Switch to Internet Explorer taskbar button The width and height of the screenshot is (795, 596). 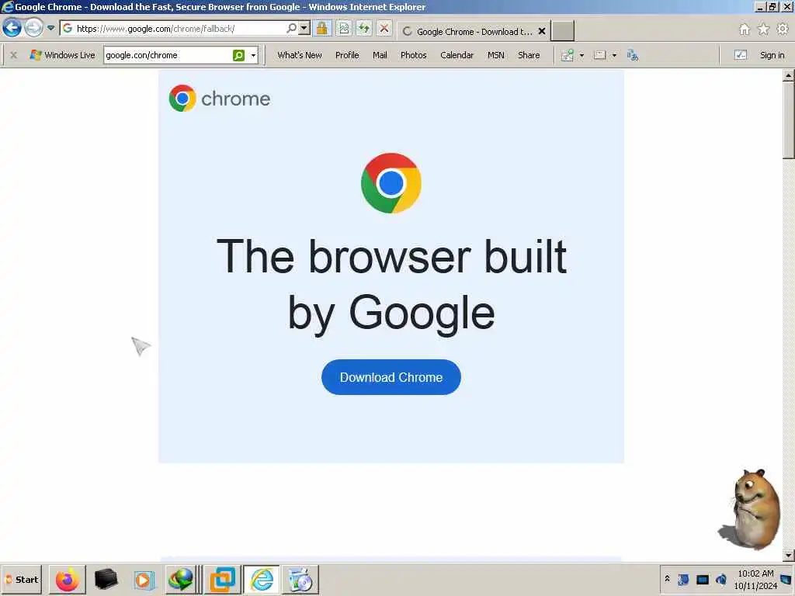tap(262, 580)
